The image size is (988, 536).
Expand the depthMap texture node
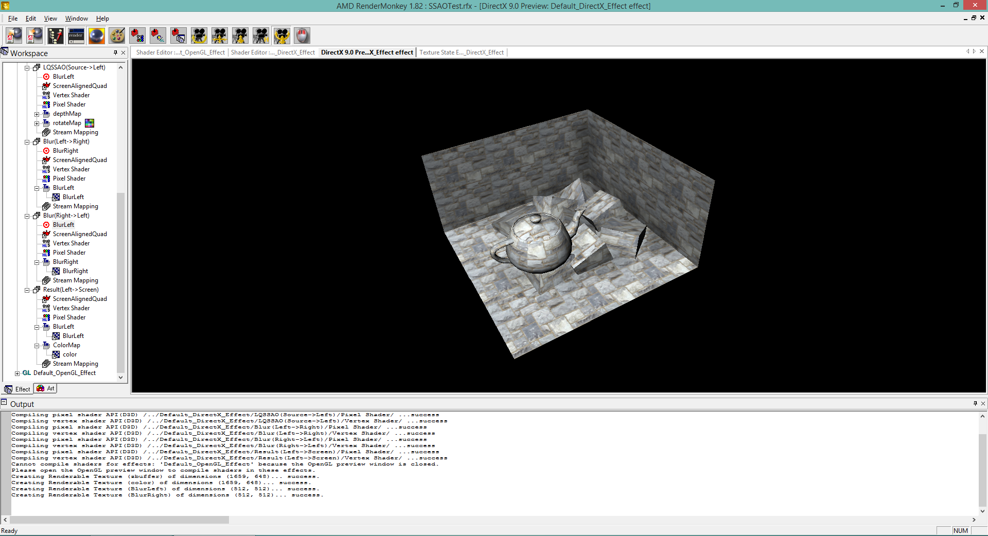[x=37, y=114]
